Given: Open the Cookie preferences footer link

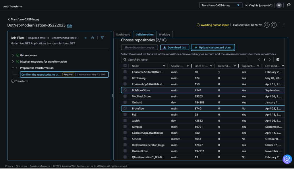Looking at the screenshot, I should (40, 166).
